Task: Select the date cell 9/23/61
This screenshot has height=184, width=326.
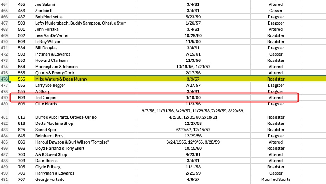Action: coord(193,154)
